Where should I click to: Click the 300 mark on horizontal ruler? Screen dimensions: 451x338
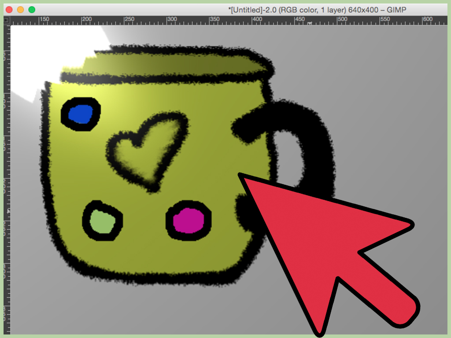(x=172, y=19)
